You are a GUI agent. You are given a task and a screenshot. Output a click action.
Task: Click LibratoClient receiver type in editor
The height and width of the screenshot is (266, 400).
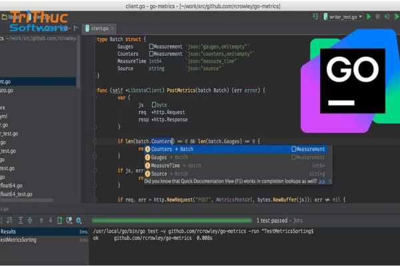[145, 90]
